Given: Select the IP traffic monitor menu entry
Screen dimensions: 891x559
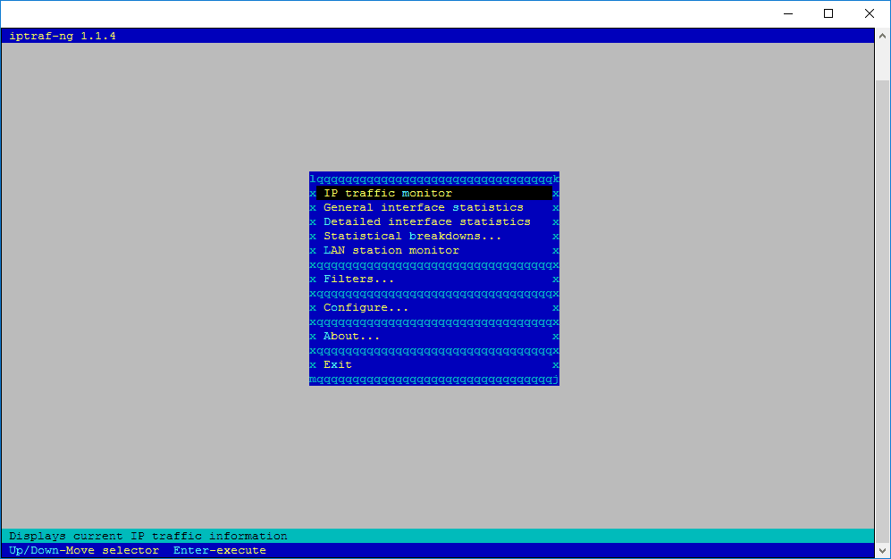Looking at the screenshot, I should point(434,194).
